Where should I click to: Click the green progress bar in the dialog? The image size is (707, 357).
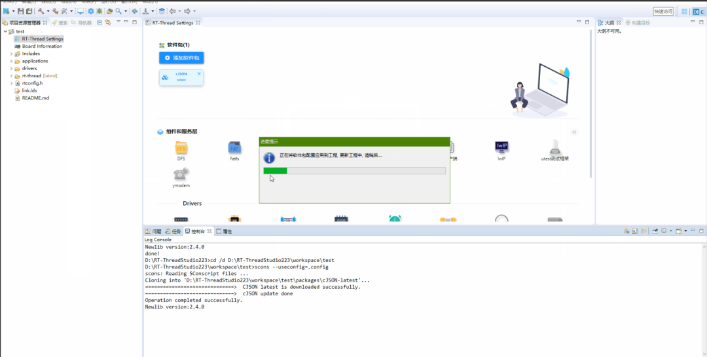pyautogui.click(x=275, y=170)
